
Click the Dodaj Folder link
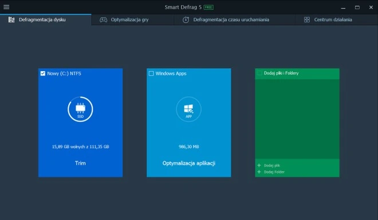274,172
